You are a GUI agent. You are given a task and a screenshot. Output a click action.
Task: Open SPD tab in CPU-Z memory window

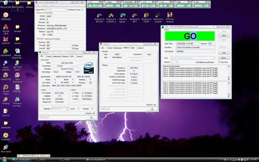(x=133, y=48)
